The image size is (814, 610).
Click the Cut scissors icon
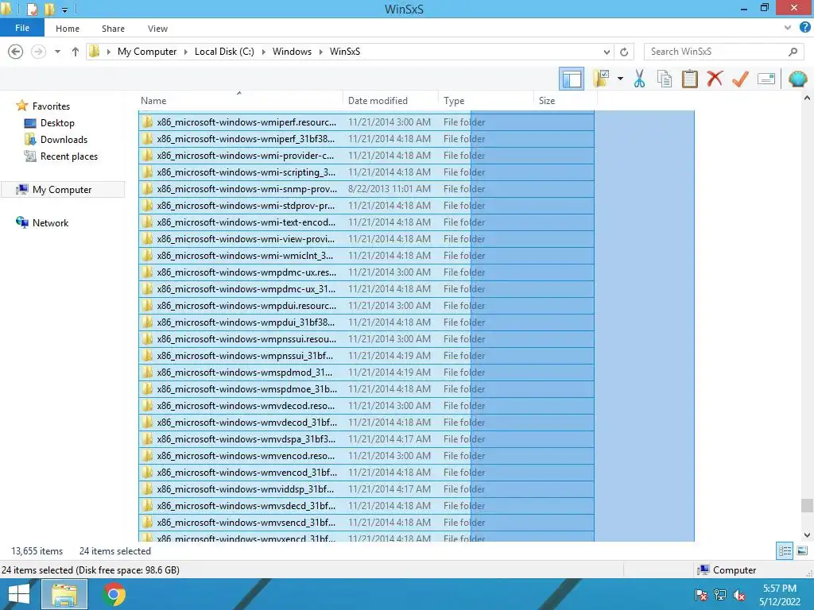tap(640, 79)
